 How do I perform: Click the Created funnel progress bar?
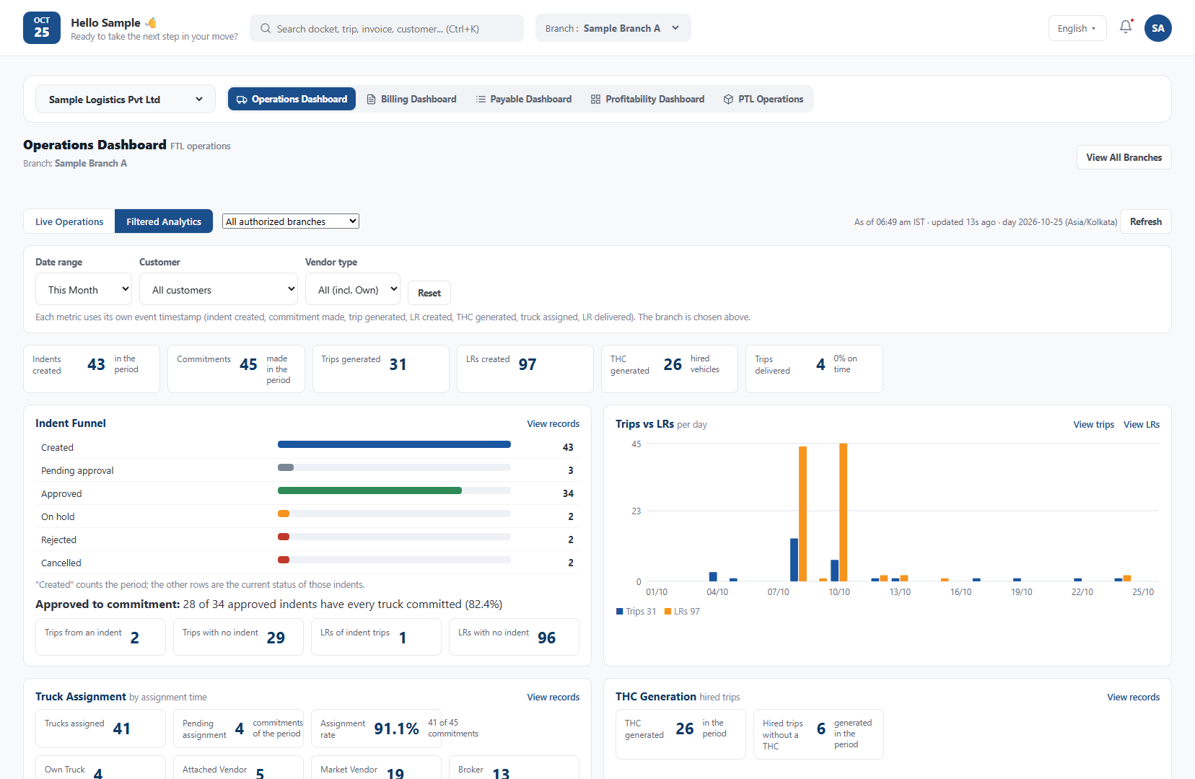tap(394, 444)
